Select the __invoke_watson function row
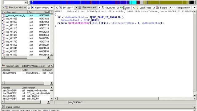 click(x=26, y=15)
